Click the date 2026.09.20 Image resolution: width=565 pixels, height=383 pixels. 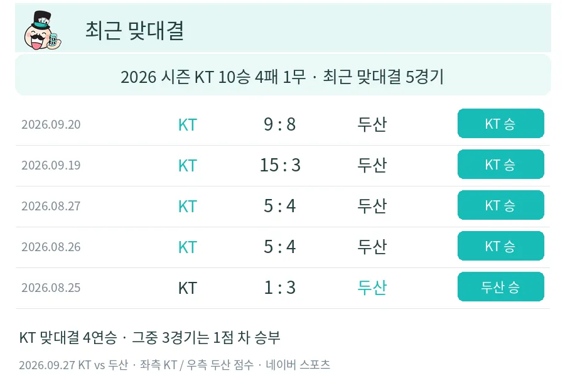51,124
